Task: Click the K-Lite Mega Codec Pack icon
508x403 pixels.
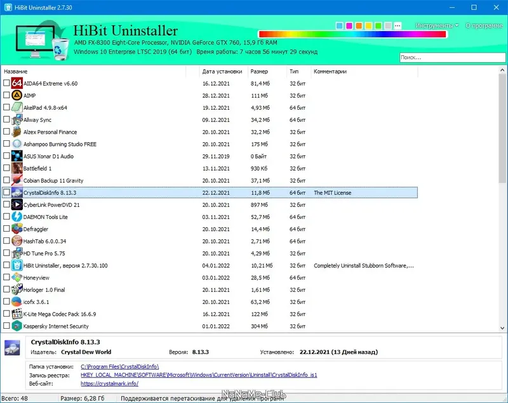Action: click(x=17, y=314)
